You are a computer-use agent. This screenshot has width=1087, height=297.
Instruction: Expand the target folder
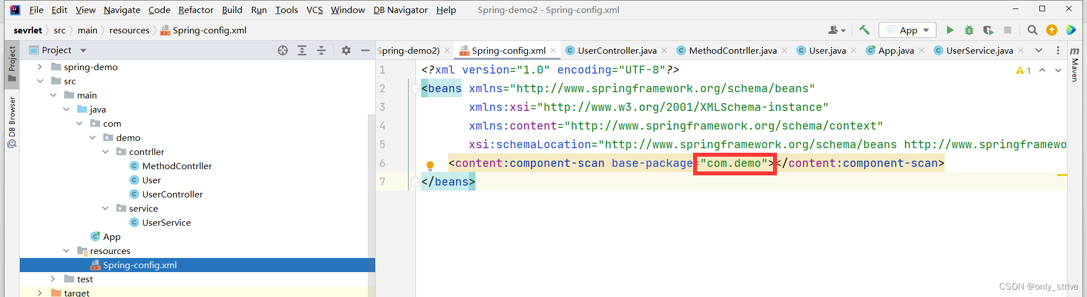(40, 293)
